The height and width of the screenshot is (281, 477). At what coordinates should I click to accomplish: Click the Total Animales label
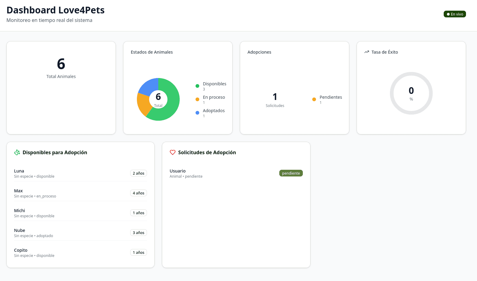point(61,76)
